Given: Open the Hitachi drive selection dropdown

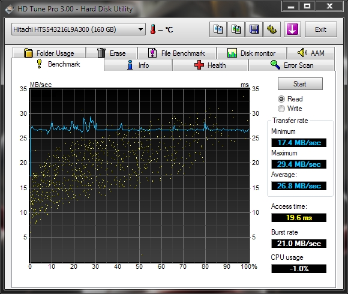Looking at the screenshot, I should pos(79,29).
